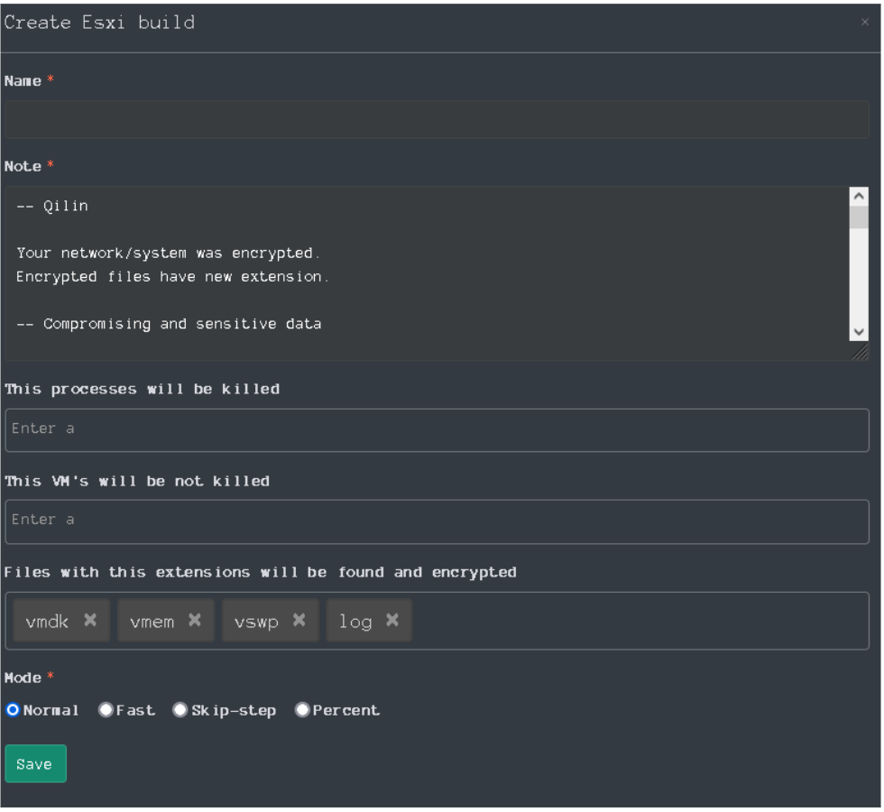
Task: Click empty space in the extensions field
Action: click(x=631, y=621)
